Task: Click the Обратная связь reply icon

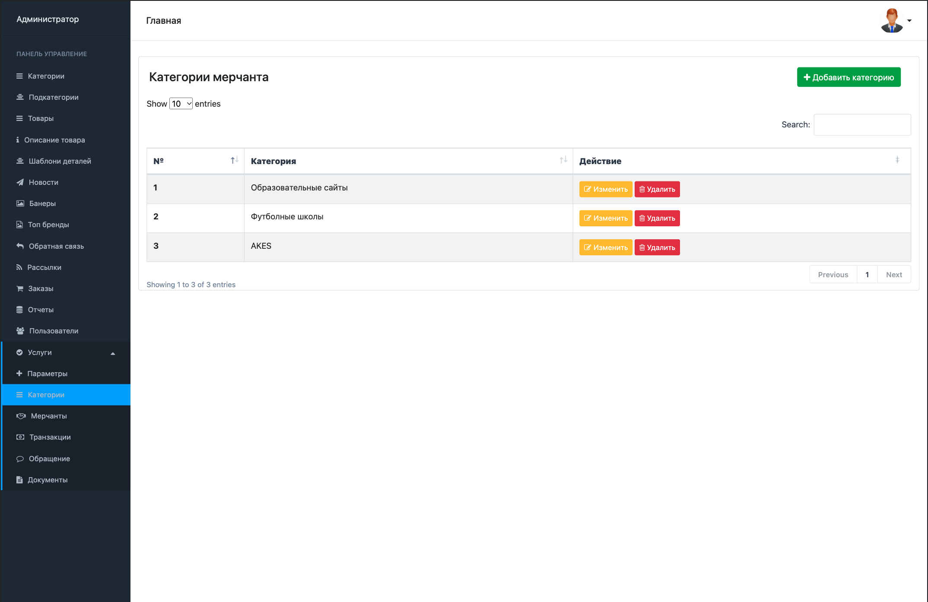Action: 20,246
